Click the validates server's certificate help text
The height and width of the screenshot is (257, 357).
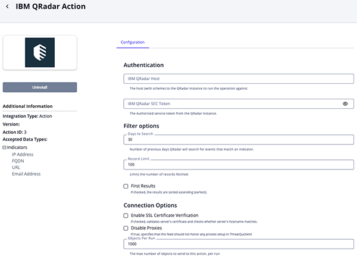194,222
